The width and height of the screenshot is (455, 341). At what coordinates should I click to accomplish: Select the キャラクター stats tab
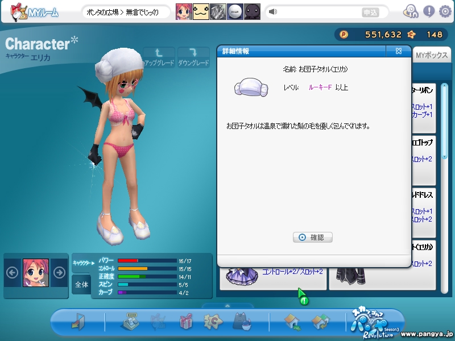[x=83, y=263]
